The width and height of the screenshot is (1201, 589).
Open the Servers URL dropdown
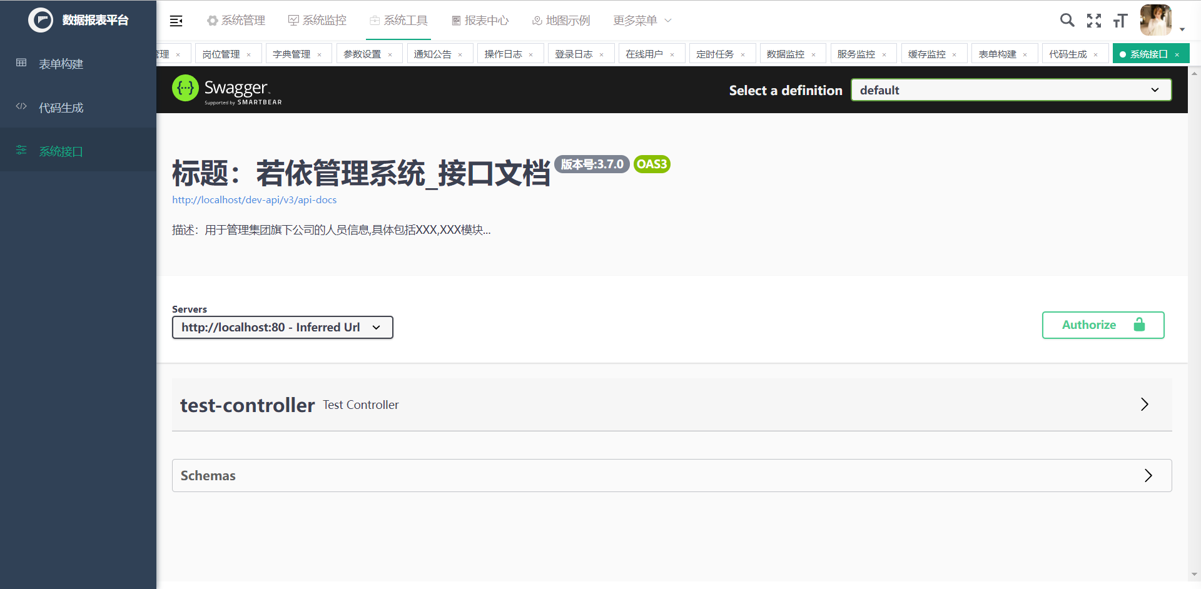coord(281,327)
